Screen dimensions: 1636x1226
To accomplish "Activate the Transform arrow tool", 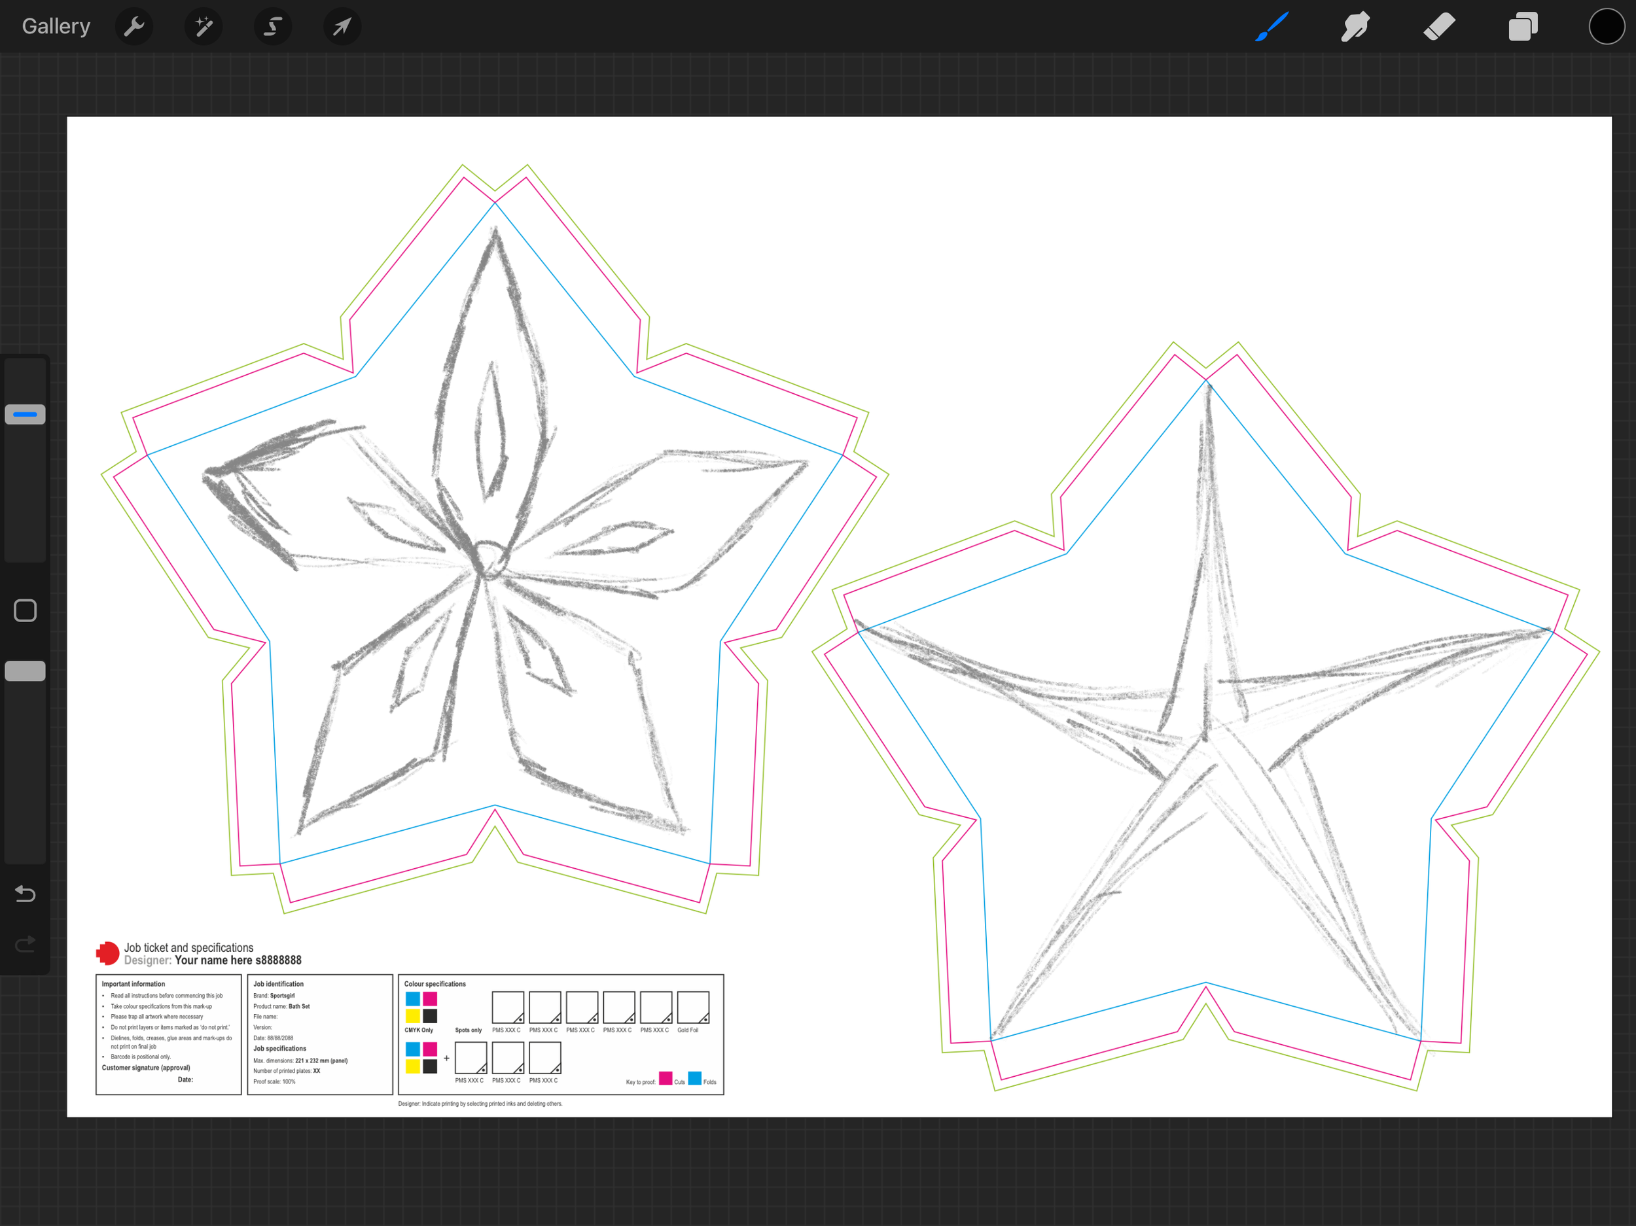I will 342,27.
